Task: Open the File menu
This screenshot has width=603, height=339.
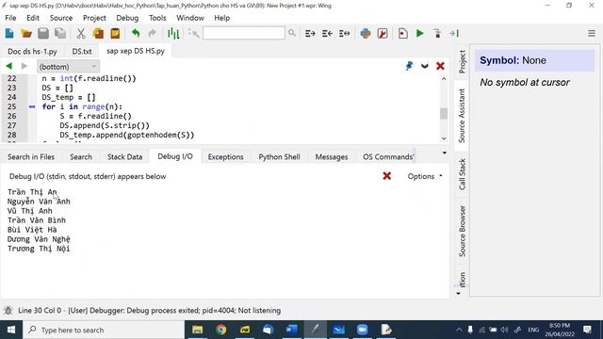Action: tap(10, 18)
